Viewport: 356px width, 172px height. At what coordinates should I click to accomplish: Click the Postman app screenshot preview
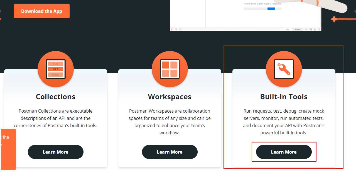point(245,15)
